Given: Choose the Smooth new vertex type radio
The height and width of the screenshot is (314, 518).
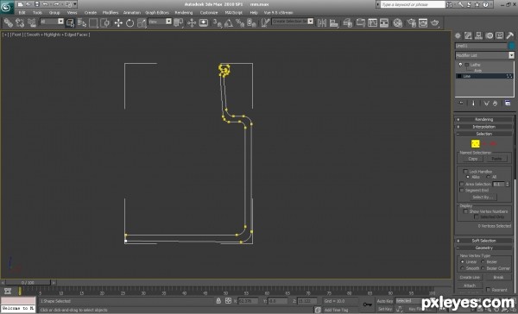Looking at the screenshot, I should tap(463, 268).
